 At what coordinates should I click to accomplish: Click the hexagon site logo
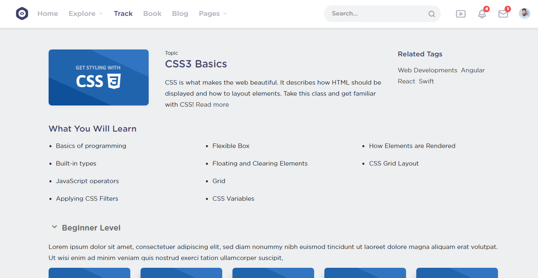pos(22,13)
